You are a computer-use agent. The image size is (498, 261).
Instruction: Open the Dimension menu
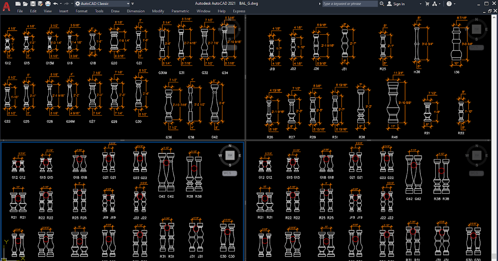[x=136, y=11]
